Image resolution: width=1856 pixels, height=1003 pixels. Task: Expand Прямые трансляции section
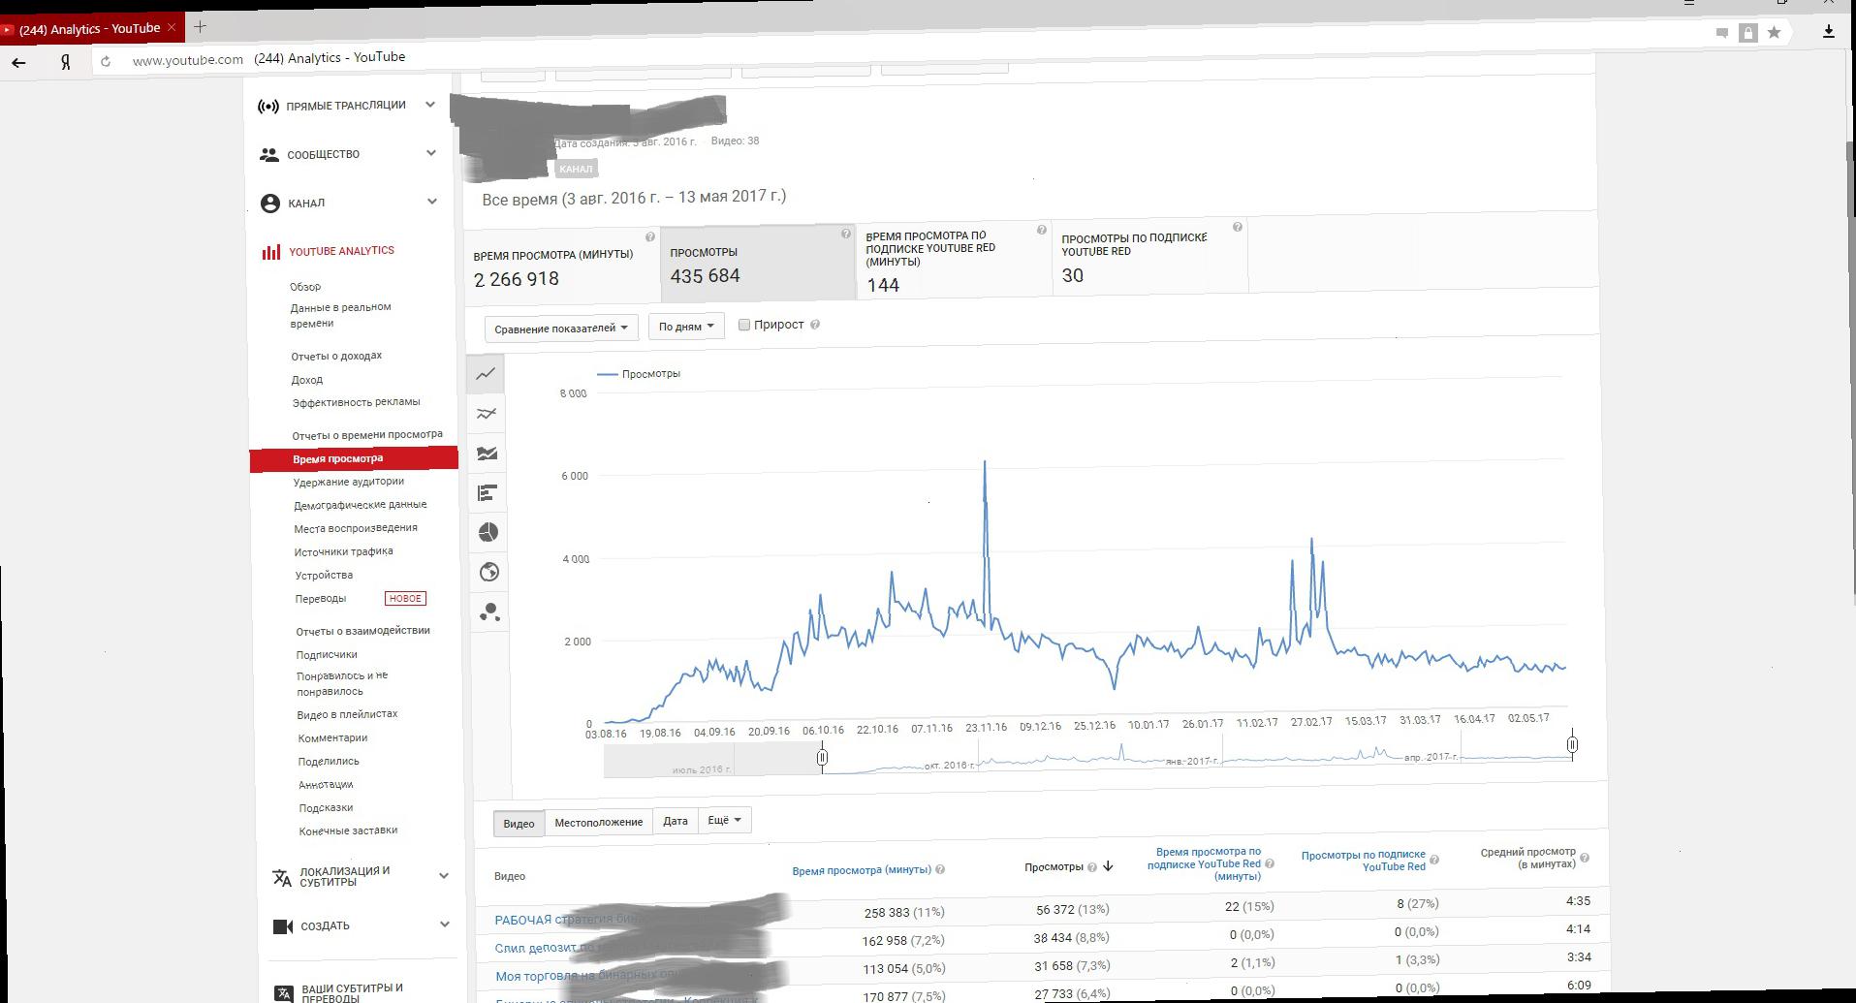[430, 105]
